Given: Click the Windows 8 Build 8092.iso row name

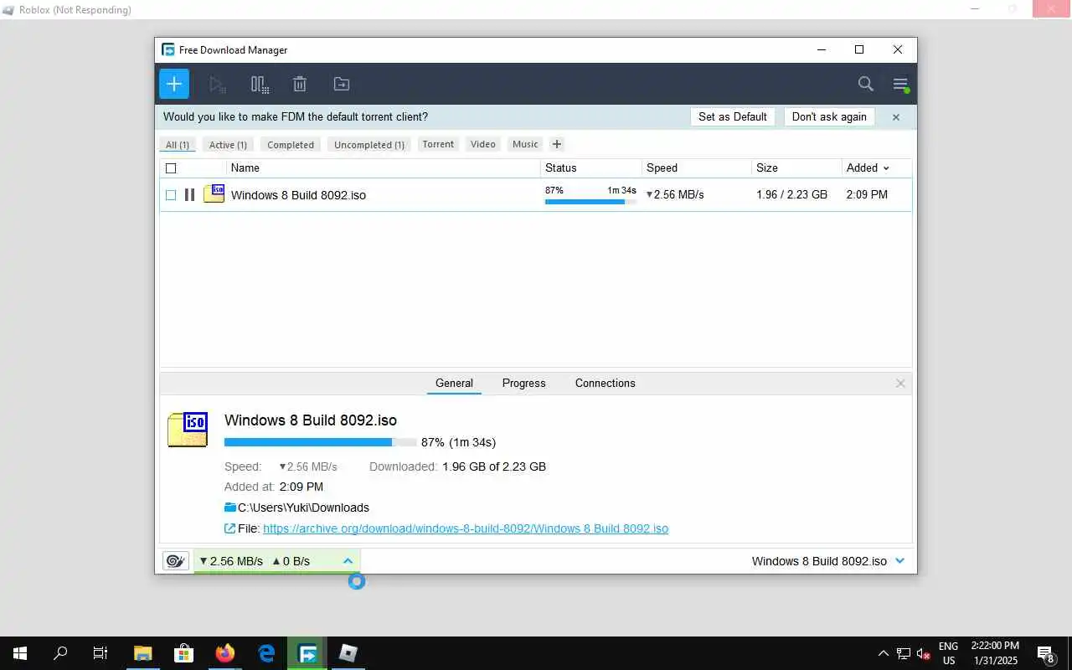Looking at the screenshot, I should (x=298, y=195).
